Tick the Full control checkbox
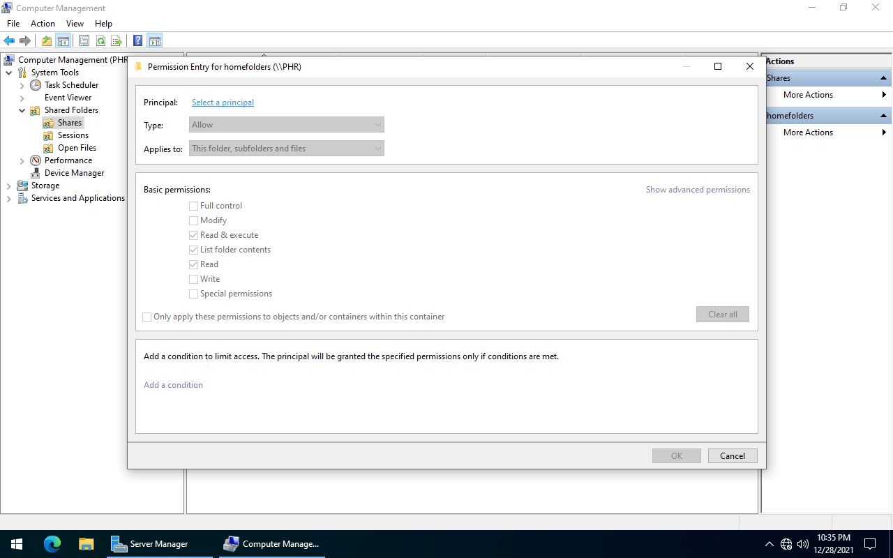This screenshot has width=893, height=558. click(194, 206)
